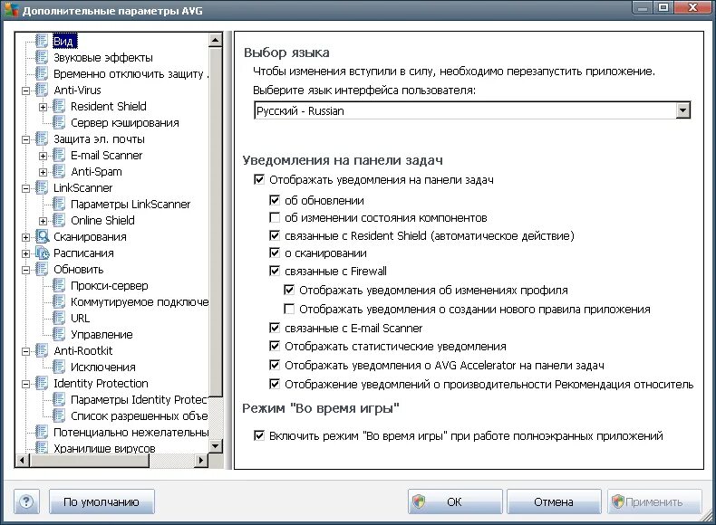This screenshot has height=525, width=716.
Task: Click the tree scrollbar up arrow
Action: point(215,40)
